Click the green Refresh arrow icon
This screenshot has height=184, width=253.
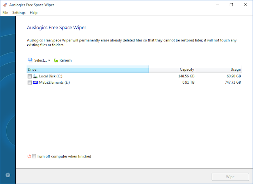[x=56, y=60]
